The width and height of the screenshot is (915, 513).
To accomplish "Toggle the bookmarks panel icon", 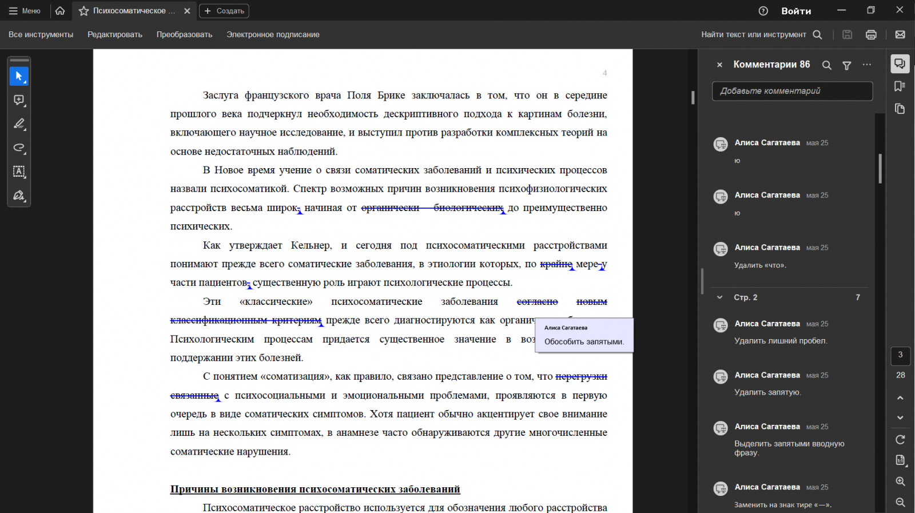I will [x=900, y=86].
